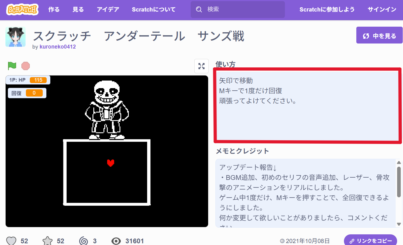Click the 検索 search field
This screenshot has width=403, height=245.
pyautogui.click(x=238, y=10)
